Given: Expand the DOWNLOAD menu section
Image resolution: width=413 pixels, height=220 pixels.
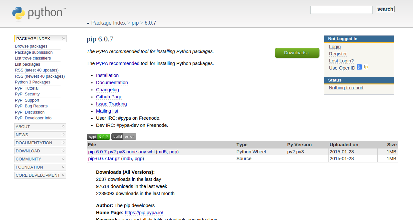Looking at the screenshot, I should point(40,151).
